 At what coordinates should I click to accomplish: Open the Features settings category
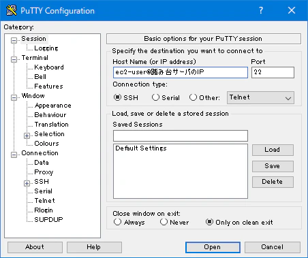coord(48,86)
